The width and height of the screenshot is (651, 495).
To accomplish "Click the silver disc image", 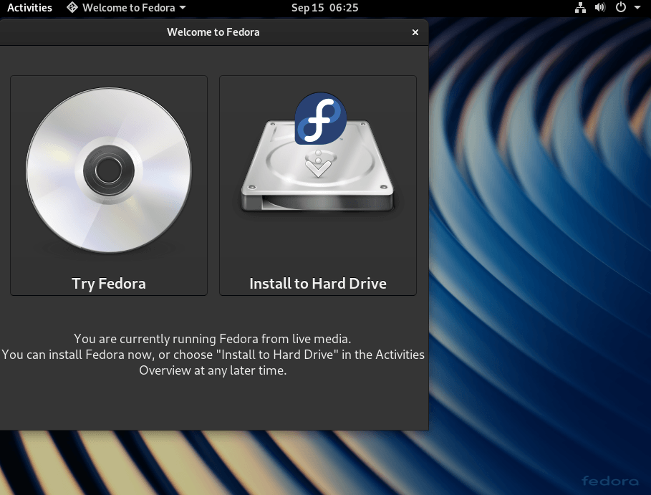I will pos(109,170).
